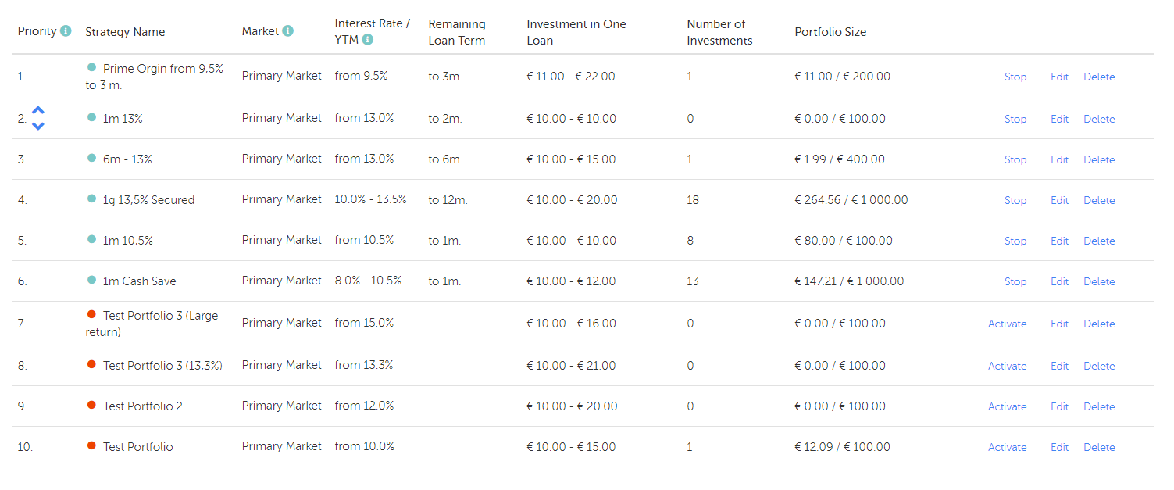Edit the 6m - 13% strategy
This screenshot has width=1174, height=490.
tap(1059, 159)
